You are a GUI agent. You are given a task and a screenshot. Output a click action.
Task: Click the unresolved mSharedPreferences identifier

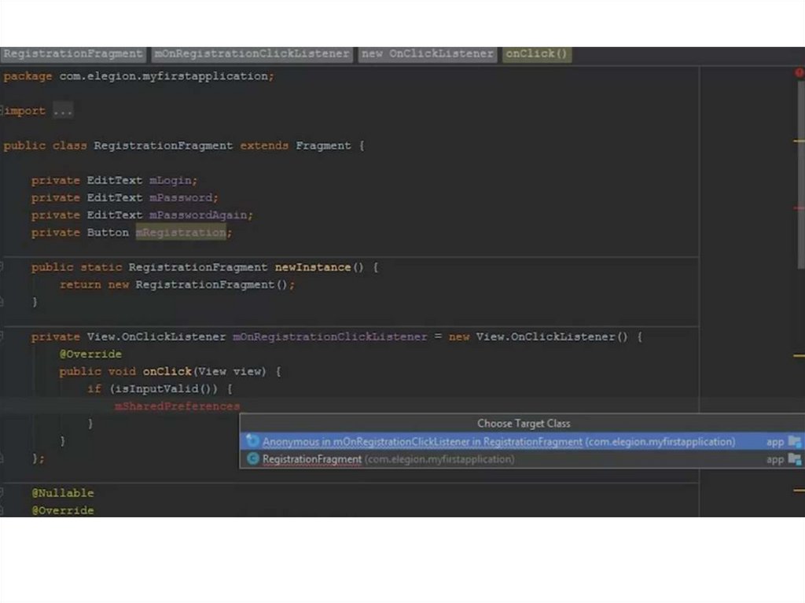coord(177,406)
